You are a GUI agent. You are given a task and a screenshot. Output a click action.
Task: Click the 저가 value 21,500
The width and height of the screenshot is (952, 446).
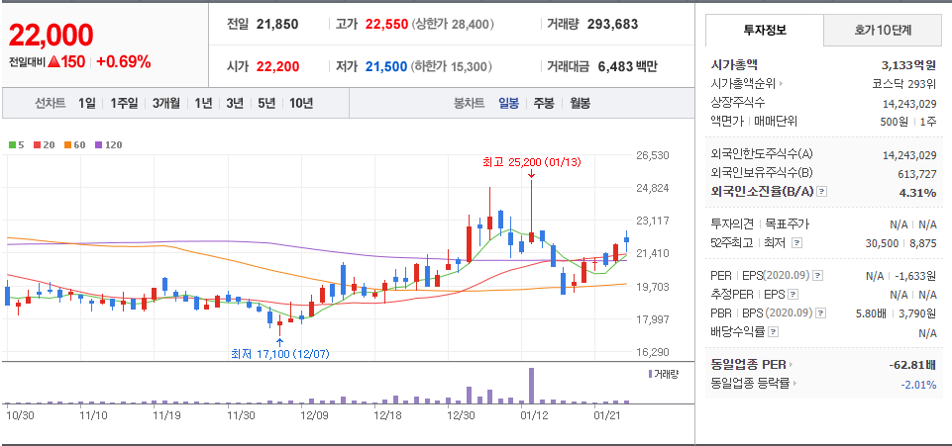pos(386,66)
